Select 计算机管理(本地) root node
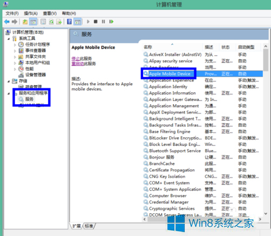The height and width of the screenshot is (236, 271). click(28, 32)
